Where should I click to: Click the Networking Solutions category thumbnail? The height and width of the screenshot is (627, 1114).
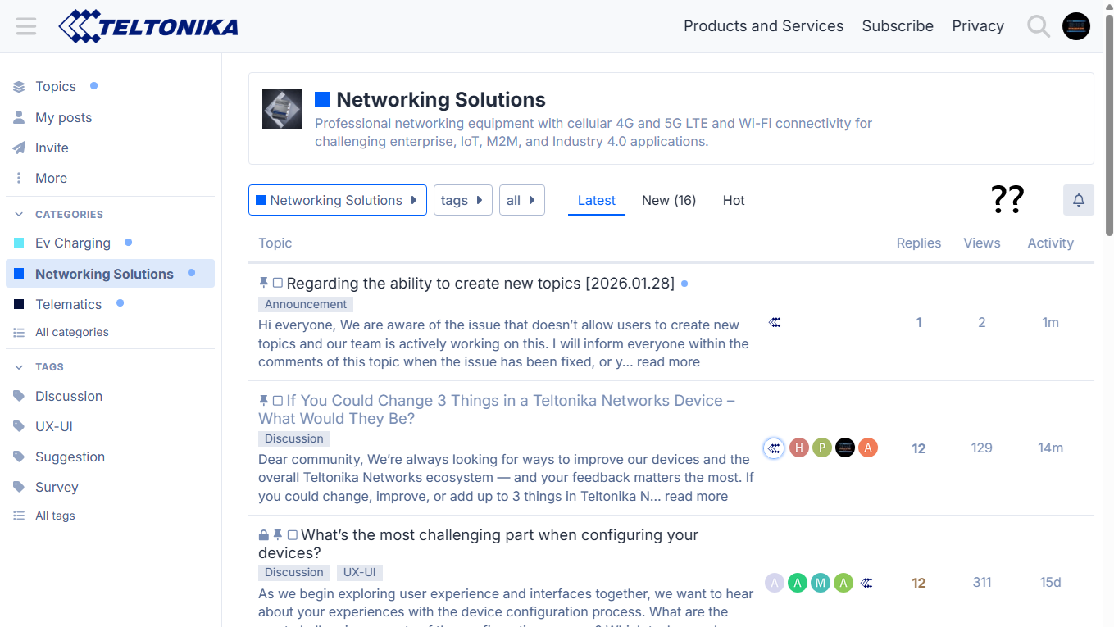tap(282, 109)
